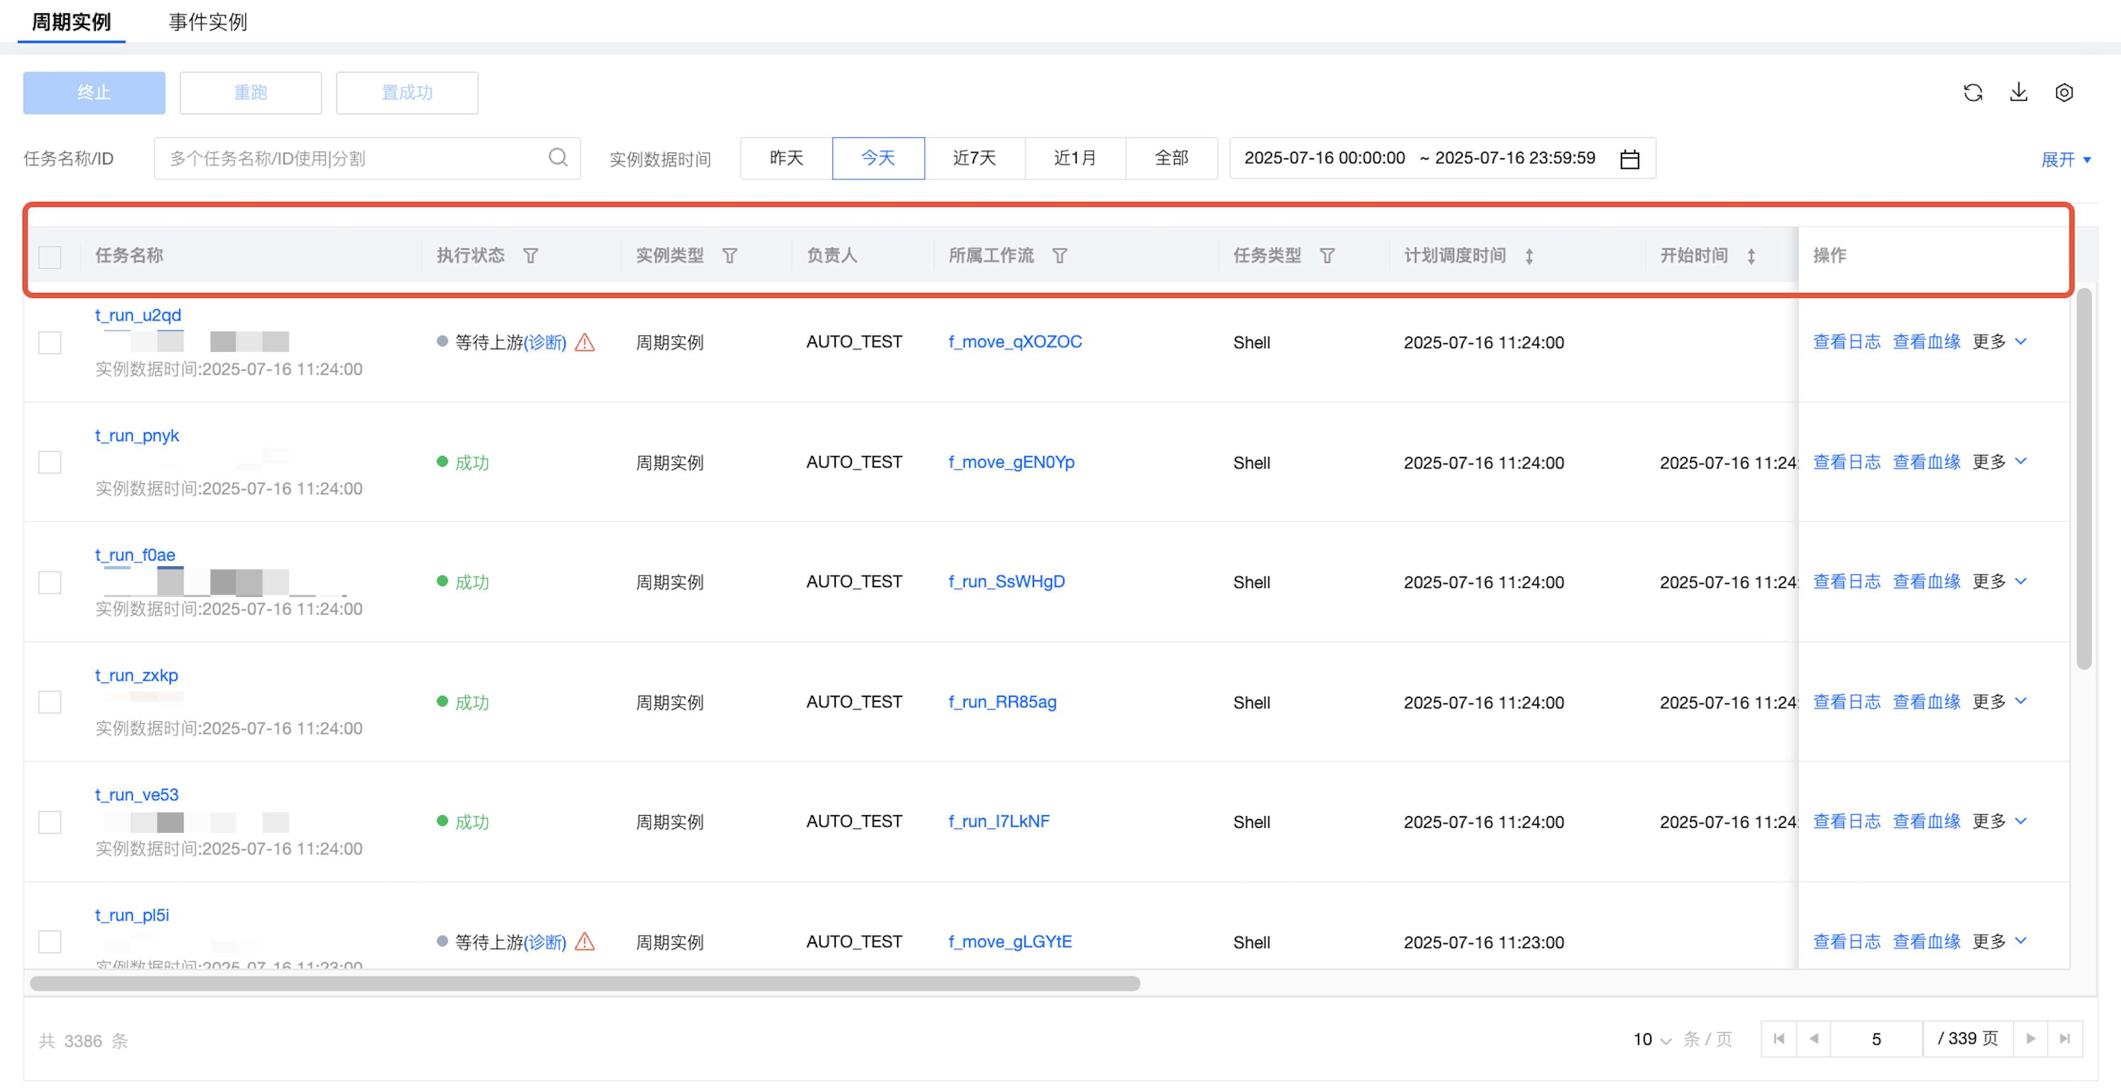Open the 10 条/页 page size dropdown
Screen dimensions: 2121x1088
coord(1652,1039)
